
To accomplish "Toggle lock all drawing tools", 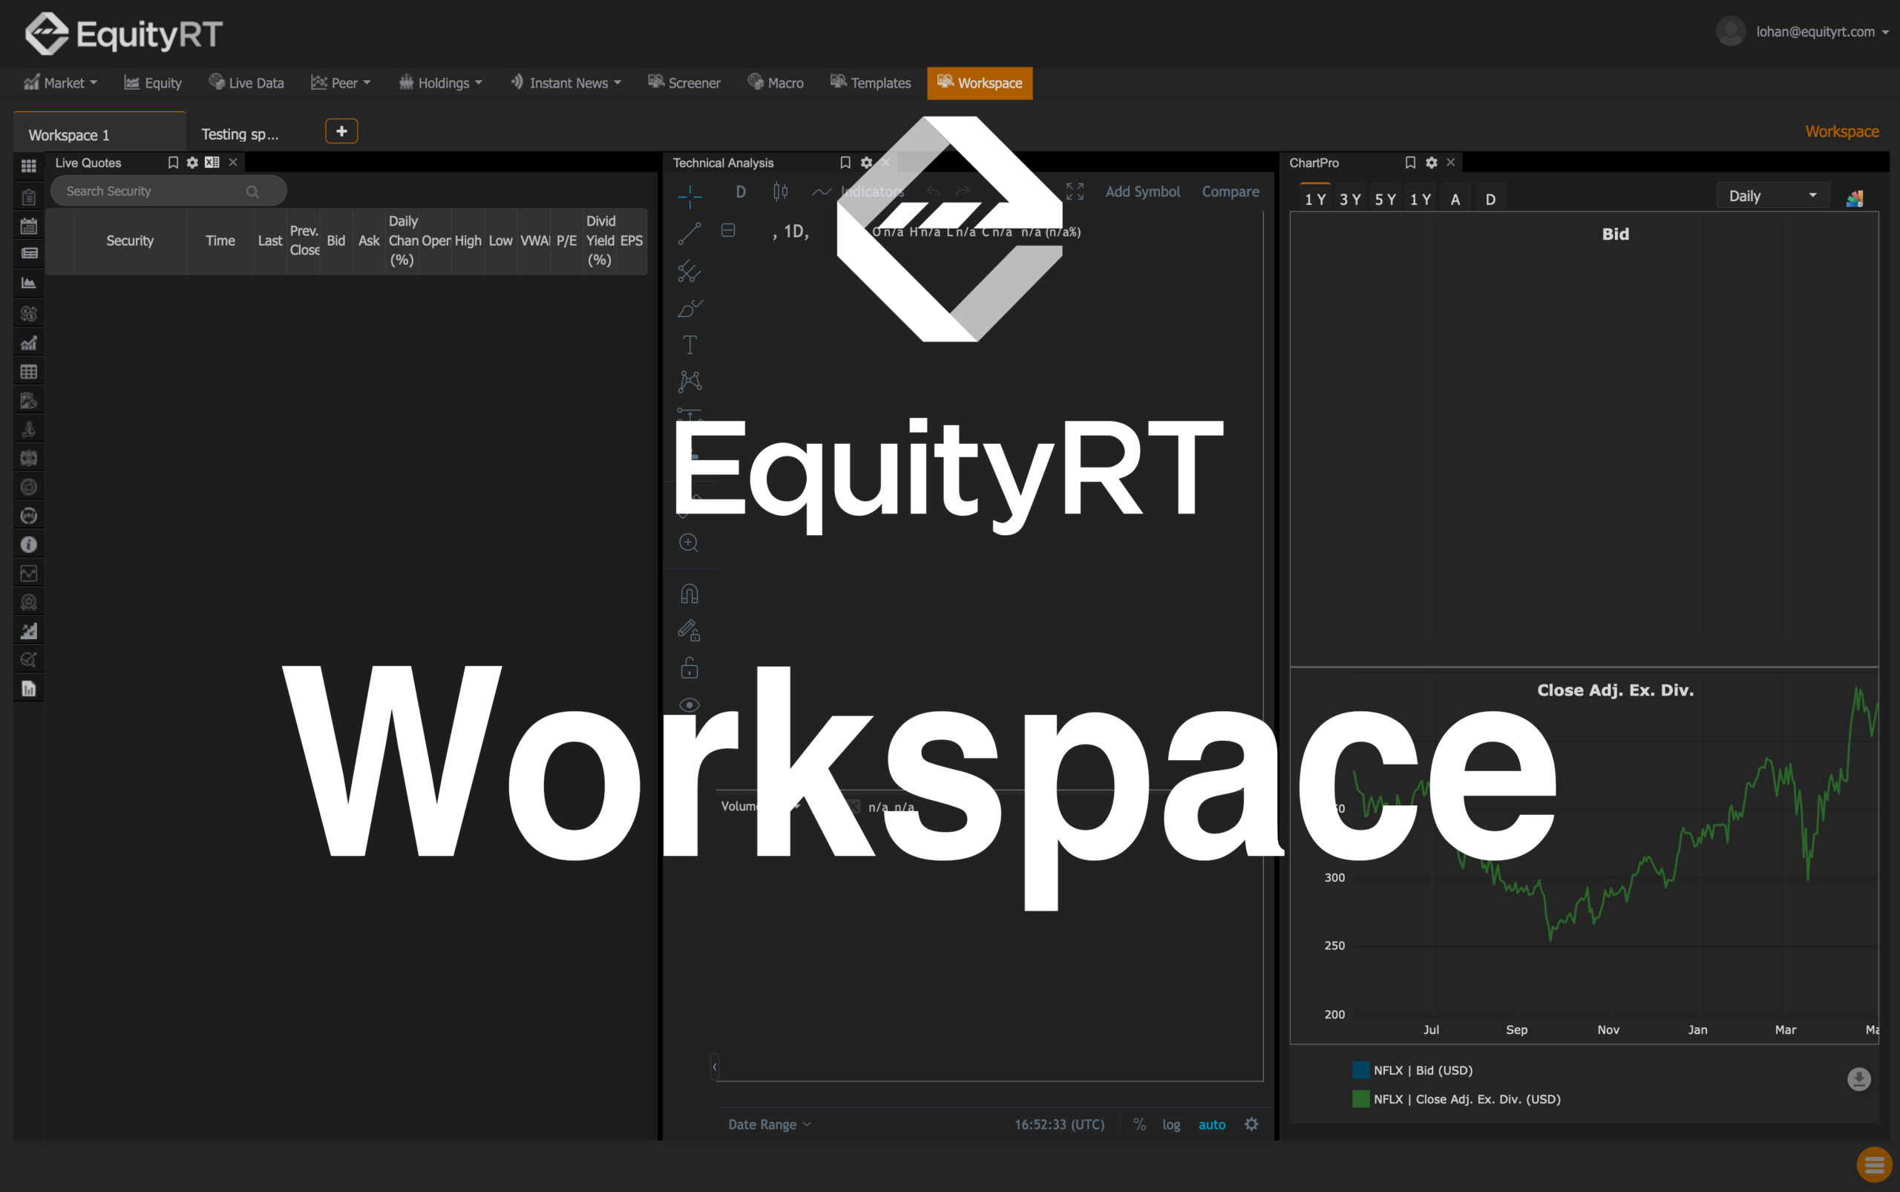I will coord(689,668).
